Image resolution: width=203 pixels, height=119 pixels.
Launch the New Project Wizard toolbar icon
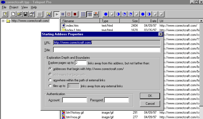[x=5, y=14]
